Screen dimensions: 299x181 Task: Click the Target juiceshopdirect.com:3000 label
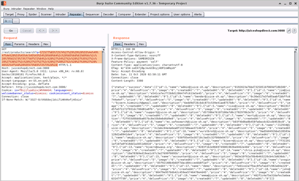(x=256, y=30)
